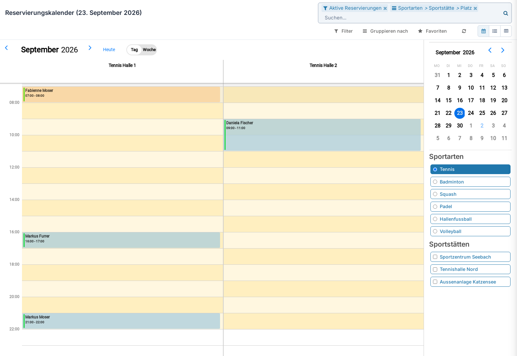The image size is (517, 356).
Task: Select day 16 in mini calendar
Action: pyautogui.click(x=459, y=100)
